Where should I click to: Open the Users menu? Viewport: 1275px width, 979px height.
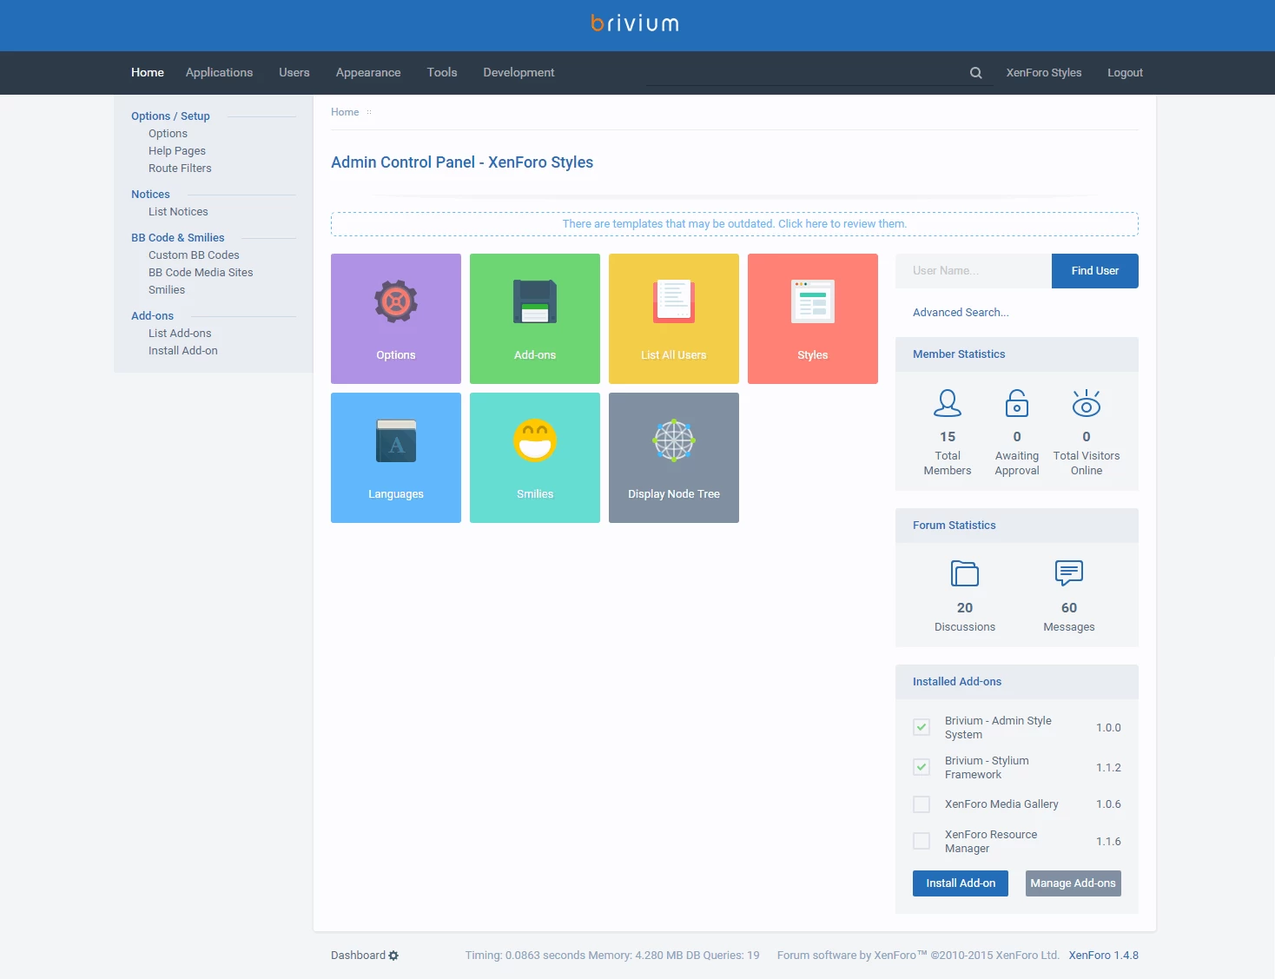point(294,73)
